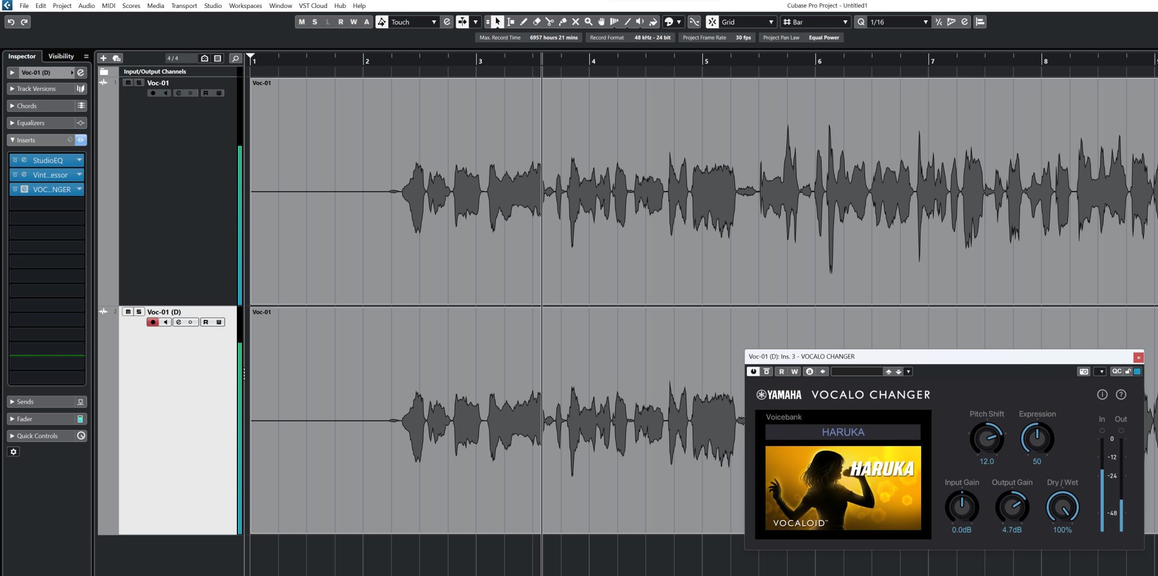Select the Draw tool in toolbar
This screenshot has height=576, width=1158.
click(524, 22)
